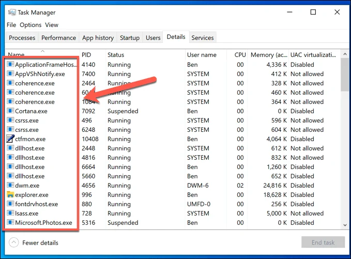This screenshot has height=259, width=351.
Task: Click the Task Manager title bar icon
Action: (12, 12)
